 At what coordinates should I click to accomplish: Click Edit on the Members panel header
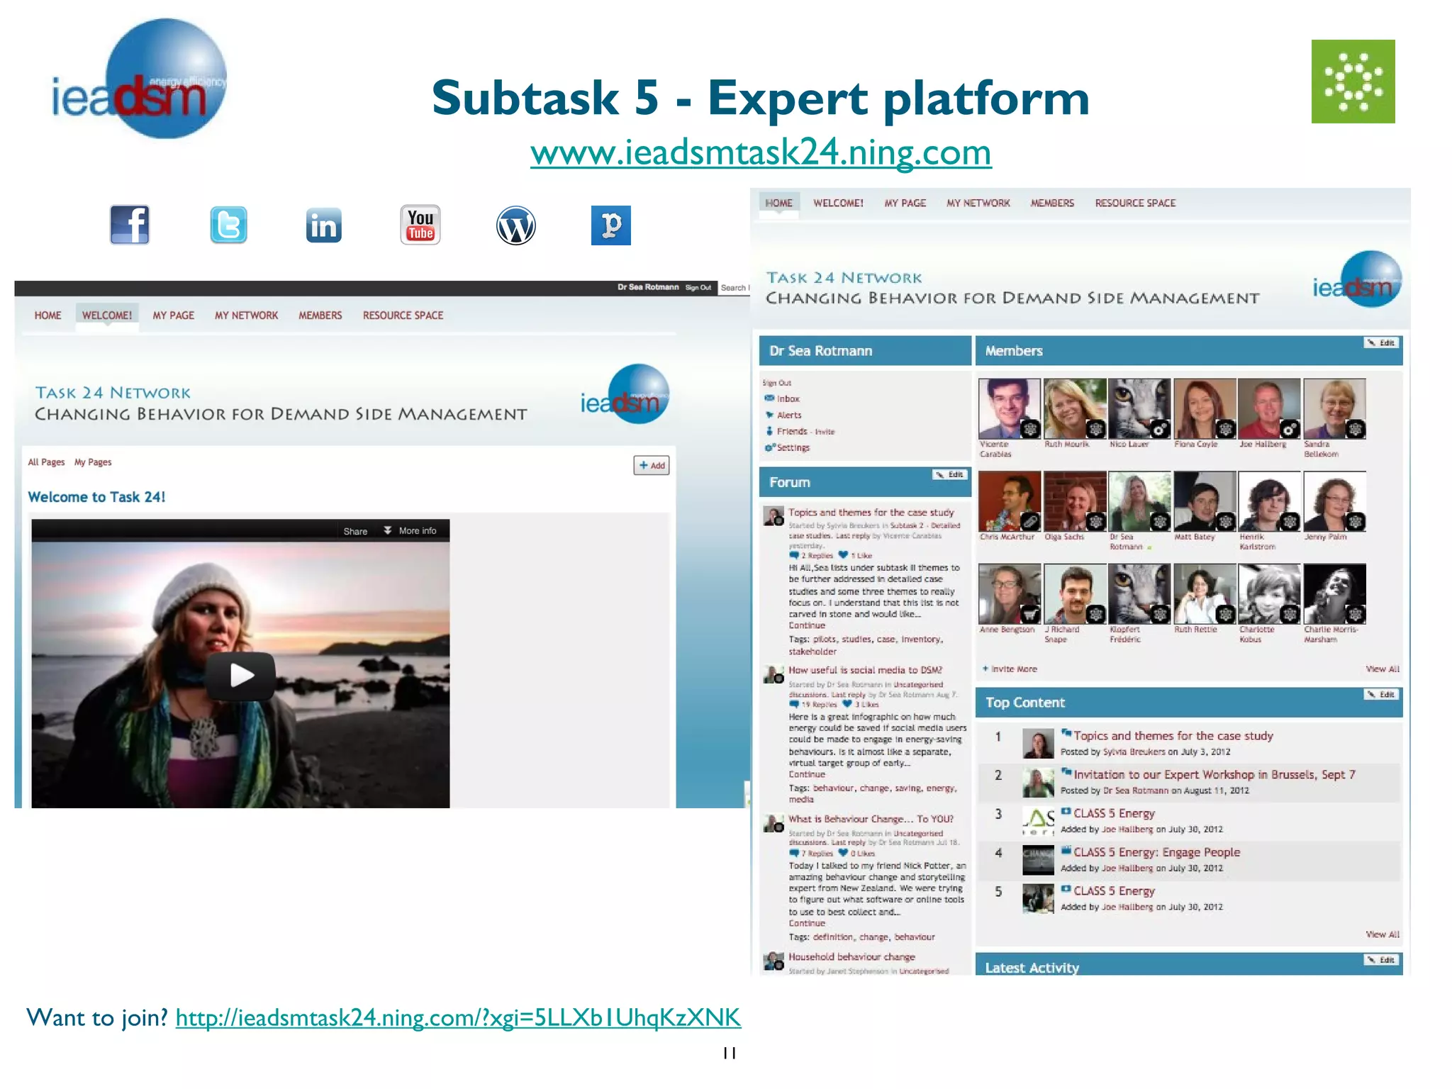1381,343
